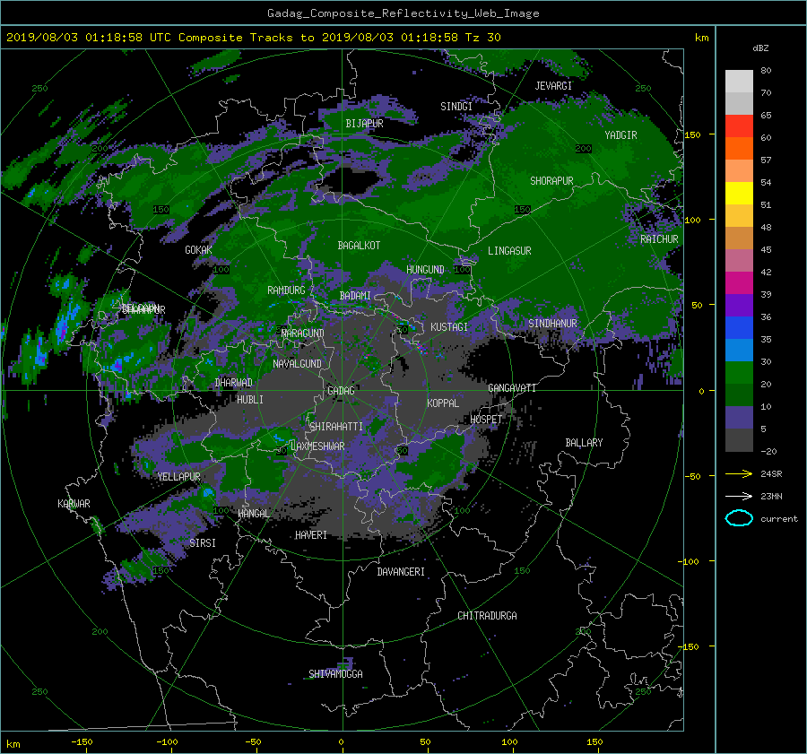Select the BALLARY city label
807x754 pixels.
click(x=584, y=443)
